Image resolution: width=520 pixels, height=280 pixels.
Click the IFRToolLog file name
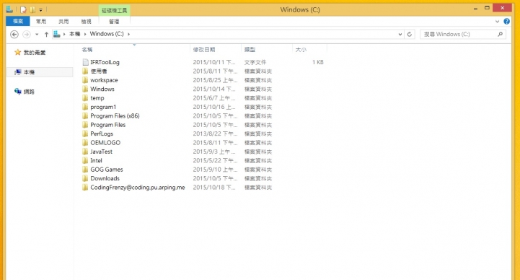pos(105,62)
